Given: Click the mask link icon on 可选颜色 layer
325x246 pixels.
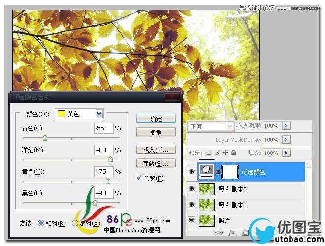Looking at the screenshot, I should 218,172.
